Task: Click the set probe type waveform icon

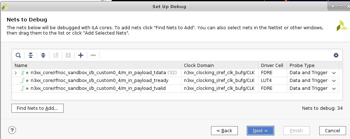Action: tap(68, 55)
